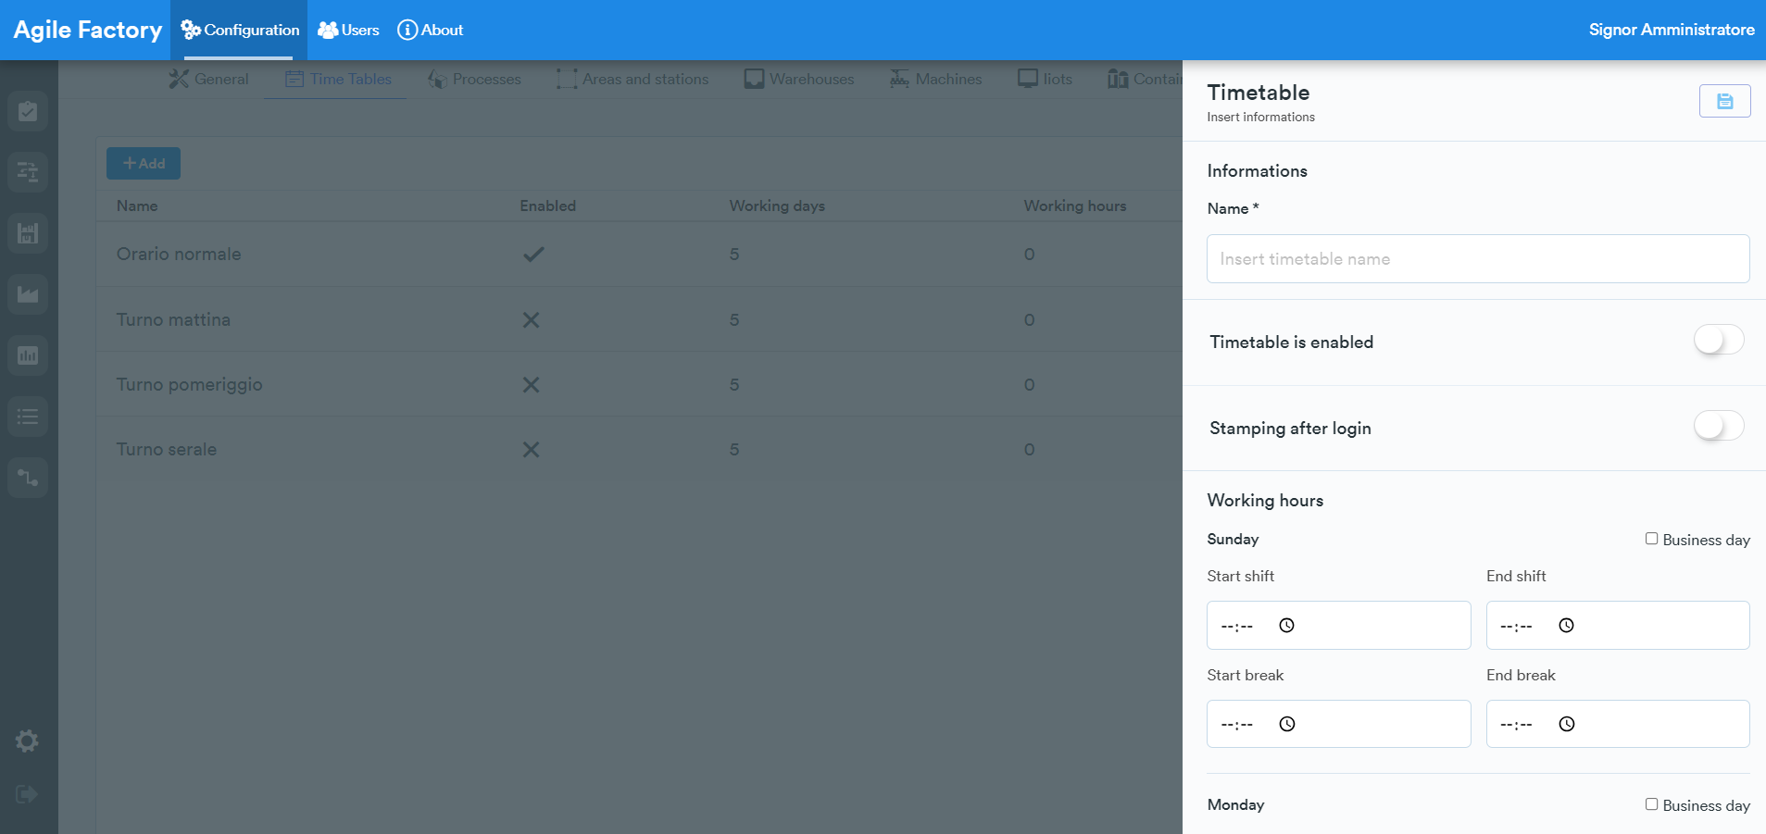Click the Sunday End shift time field
The height and width of the screenshot is (834, 1766).
1618,626
